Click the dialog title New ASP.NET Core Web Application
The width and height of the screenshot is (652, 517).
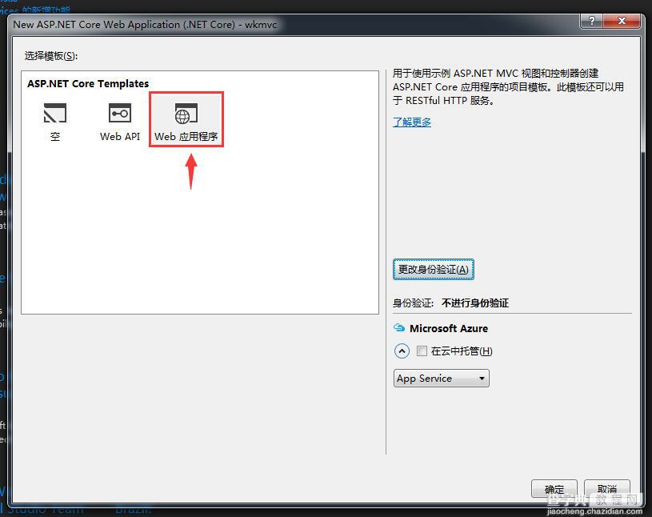[145, 25]
